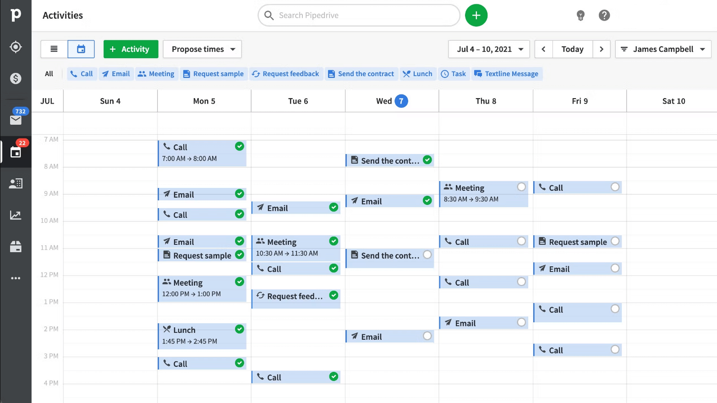Filter activities by Request sample type
This screenshot has height=403, width=717.
tap(213, 74)
